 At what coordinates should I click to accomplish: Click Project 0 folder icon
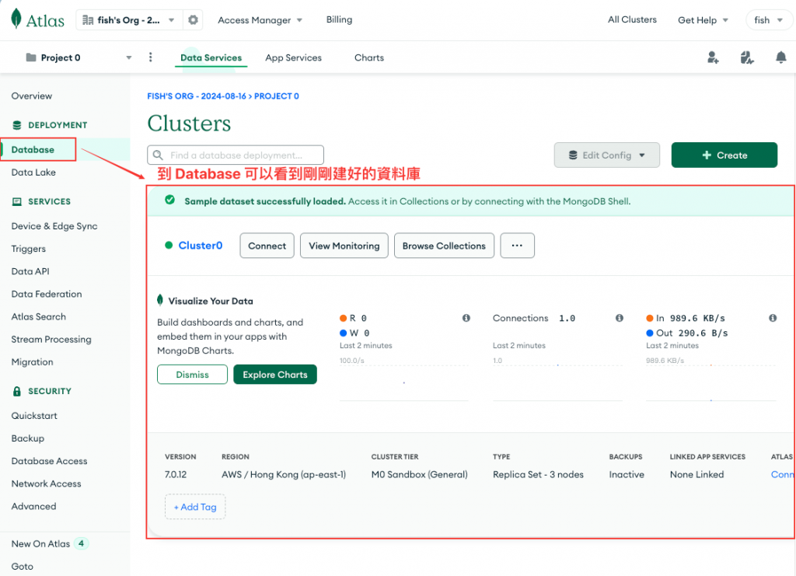(31, 58)
